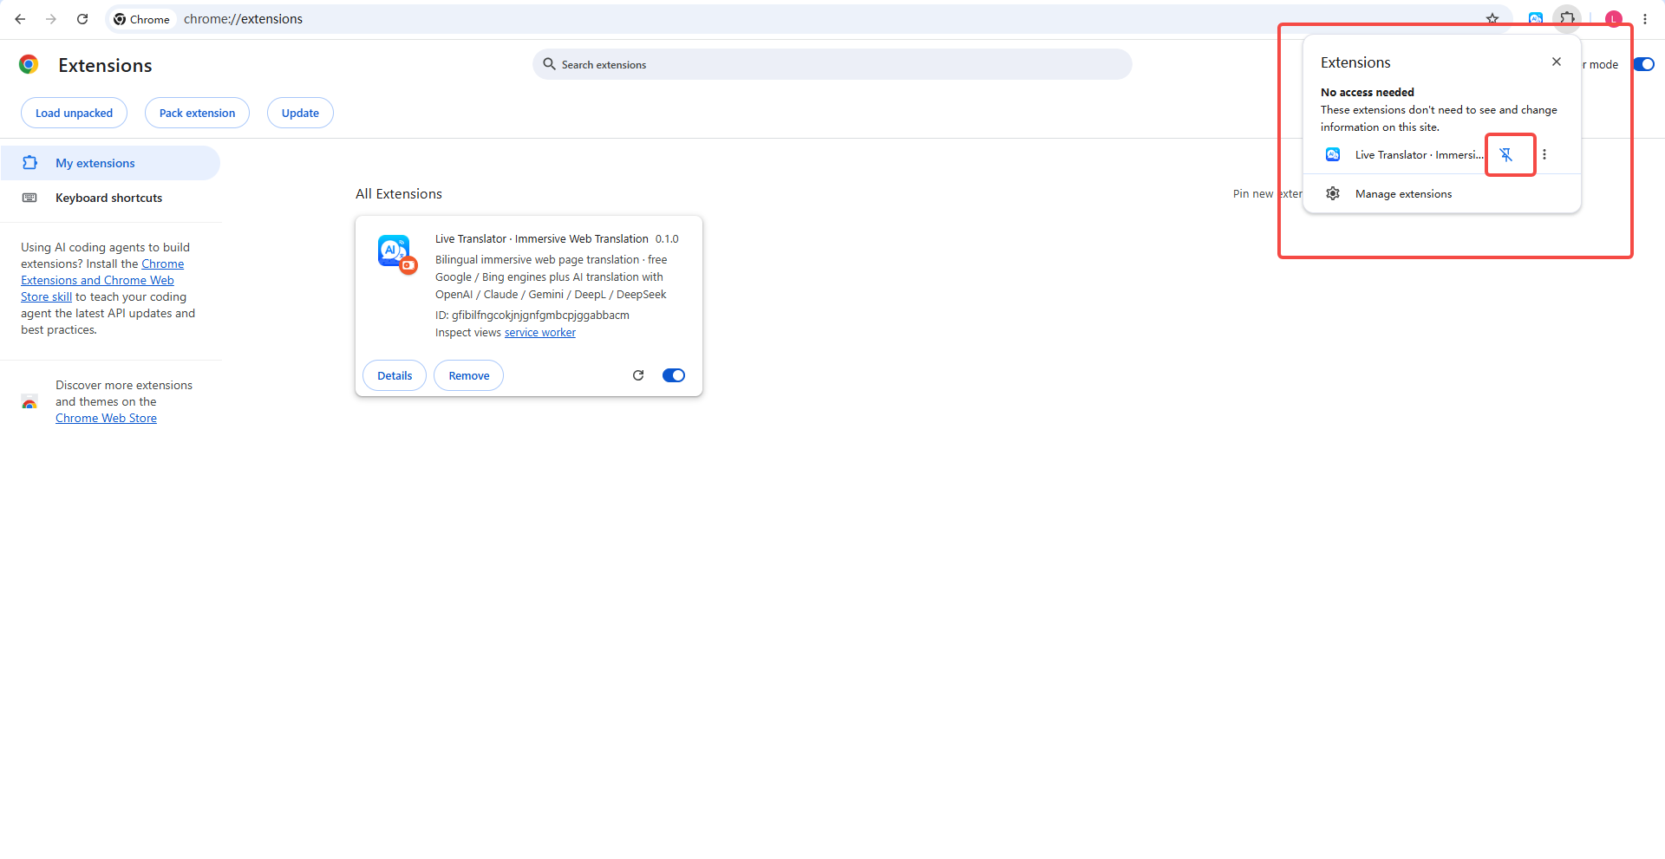
Task: Toggle Developer mode switch
Action: tap(1644, 64)
